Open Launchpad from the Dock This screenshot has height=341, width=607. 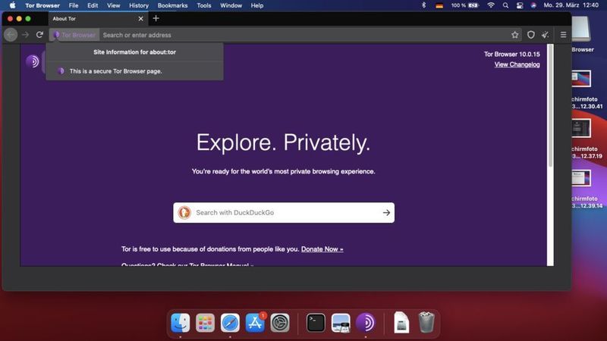205,323
